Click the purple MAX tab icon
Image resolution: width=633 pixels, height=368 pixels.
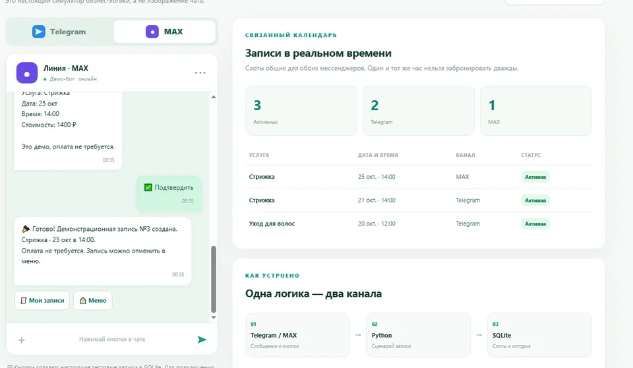click(x=152, y=32)
